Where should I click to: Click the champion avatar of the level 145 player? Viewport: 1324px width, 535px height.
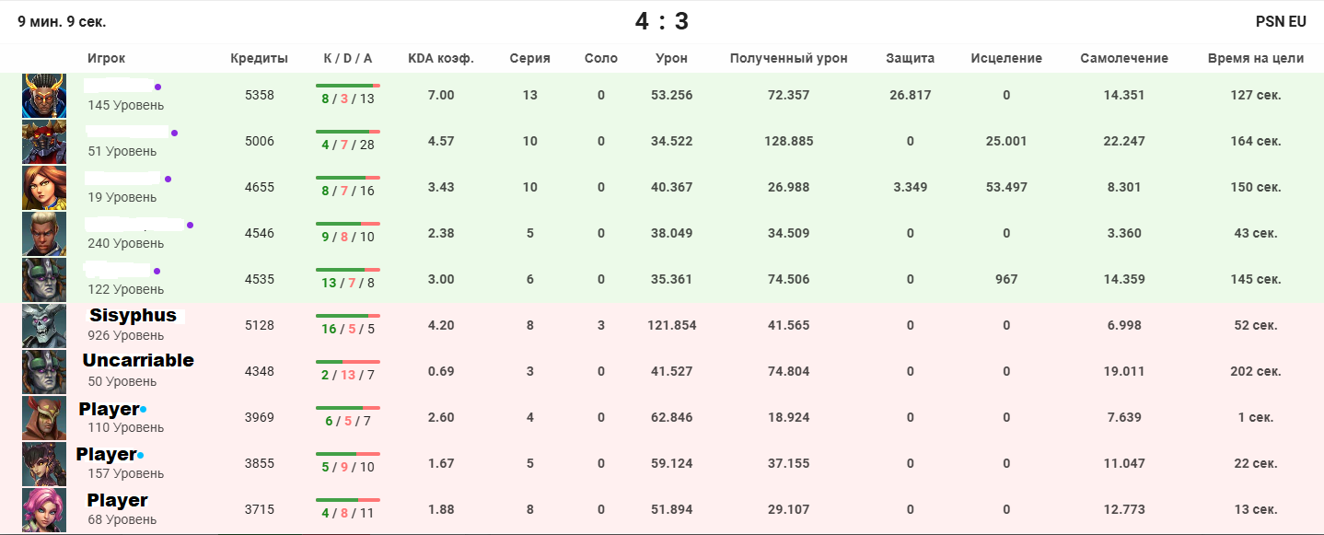point(44,96)
